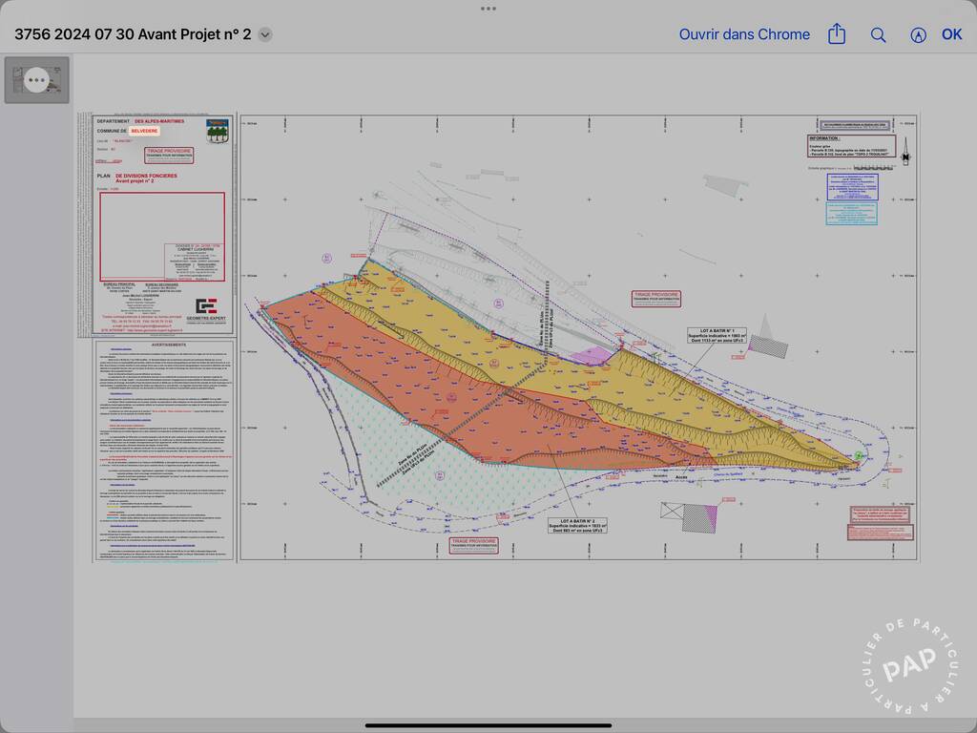The width and height of the screenshot is (977, 733).
Task: Tap the three-dot multitasking indicator at top
Action: (488, 9)
